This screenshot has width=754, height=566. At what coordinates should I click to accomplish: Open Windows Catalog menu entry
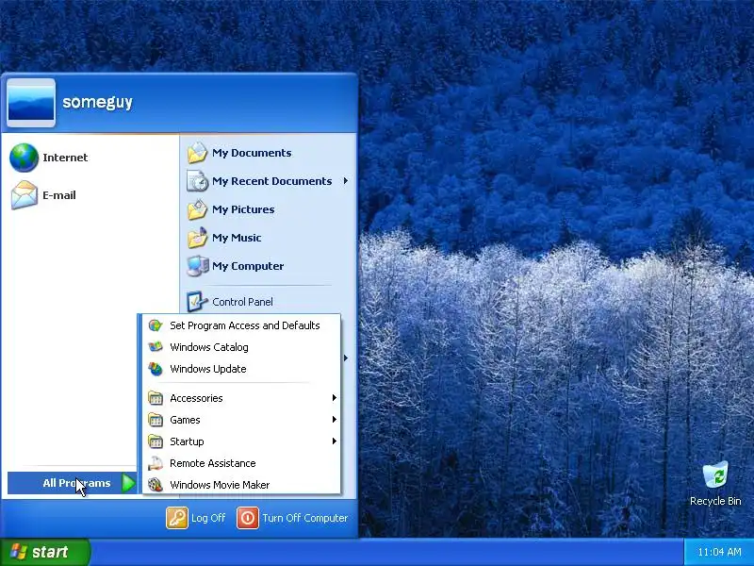click(x=241, y=347)
